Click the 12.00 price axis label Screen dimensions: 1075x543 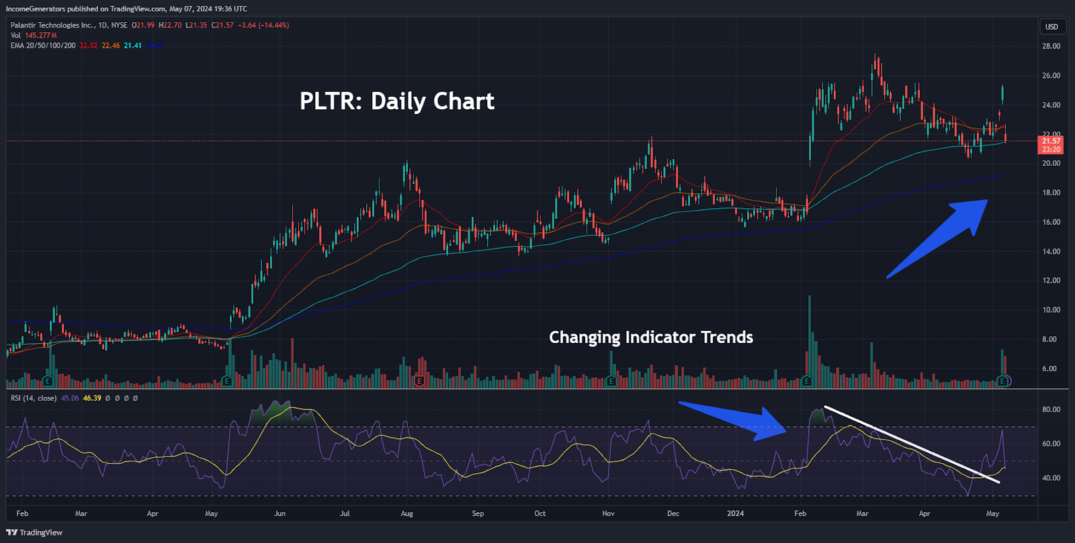[1051, 281]
